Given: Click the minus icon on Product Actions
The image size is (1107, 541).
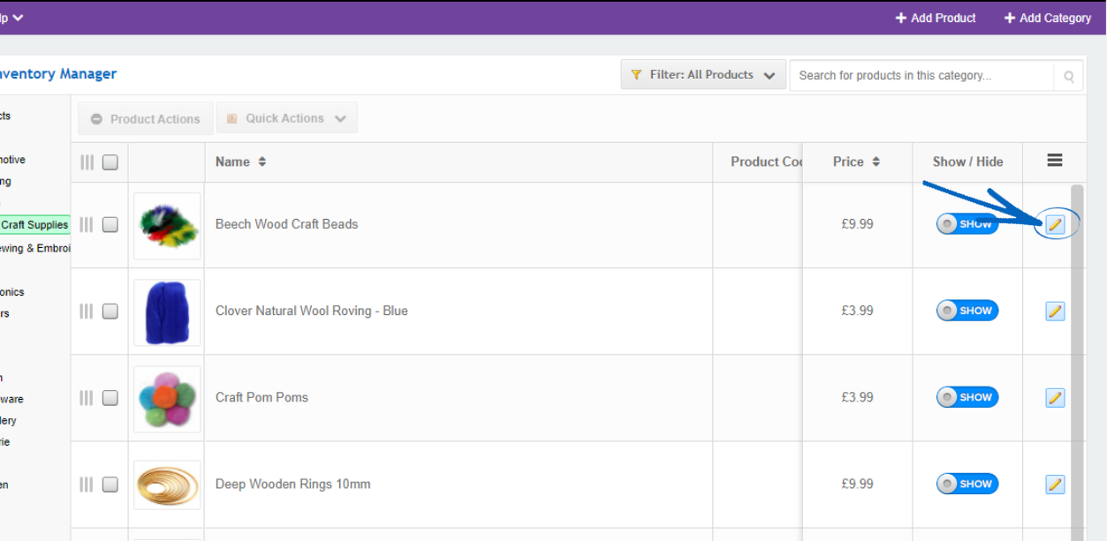Looking at the screenshot, I should (x=97, y=117).
